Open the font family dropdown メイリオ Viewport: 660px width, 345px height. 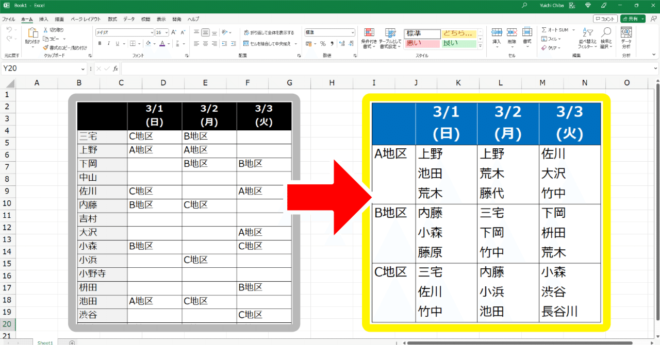[124, 32]
